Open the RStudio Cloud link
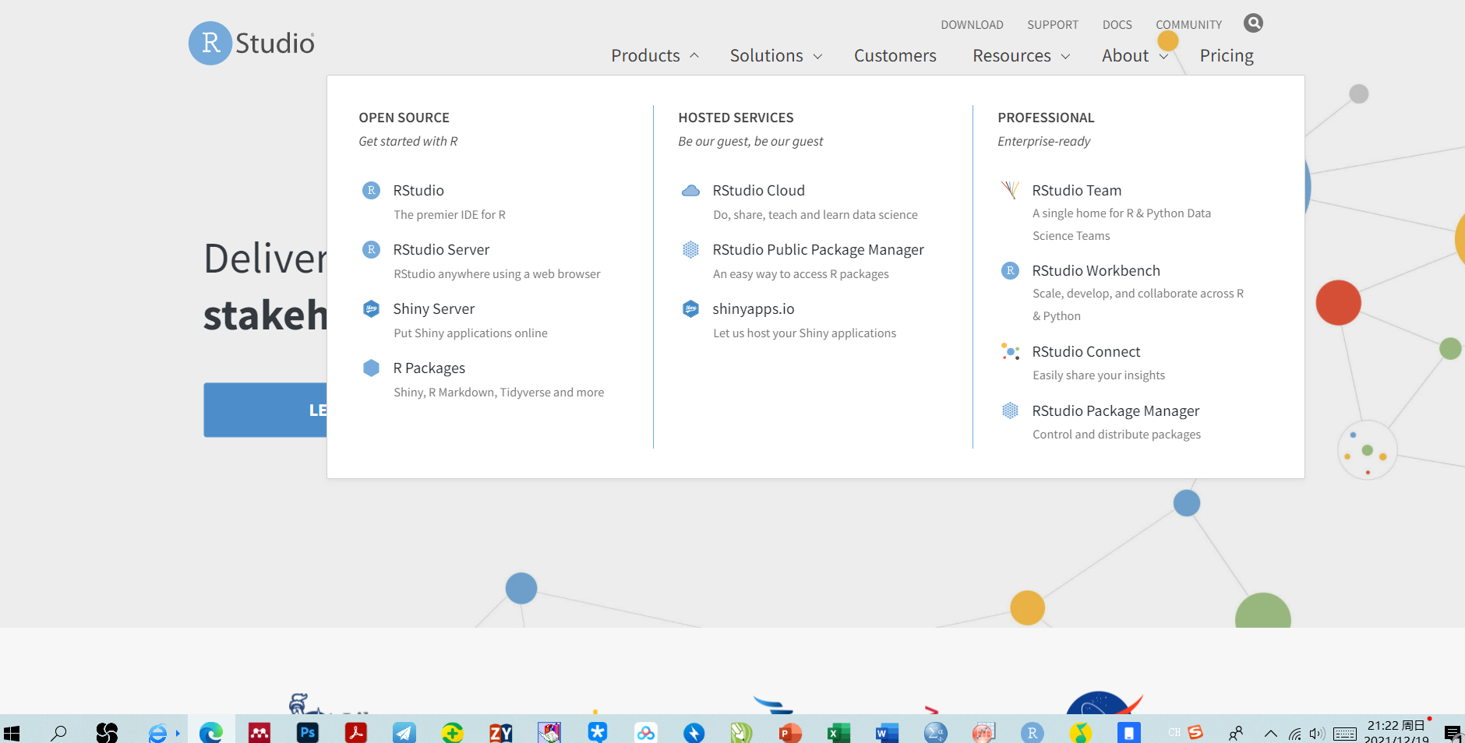This screenshot has width=1465, height=743. click(x=758, y=190)
